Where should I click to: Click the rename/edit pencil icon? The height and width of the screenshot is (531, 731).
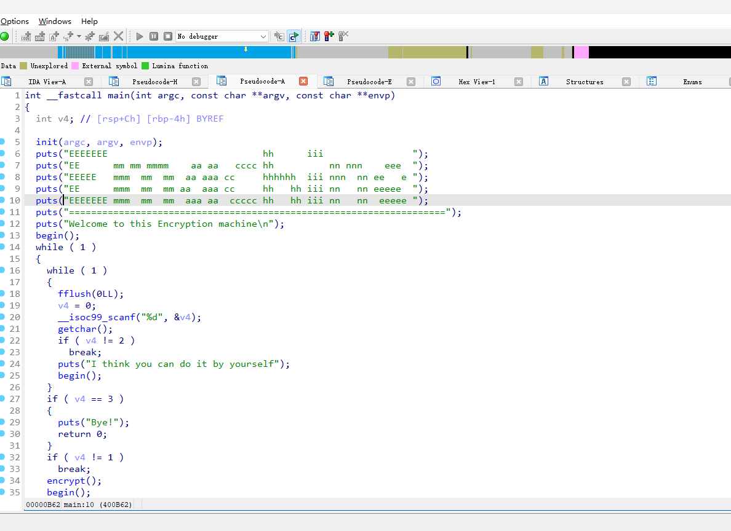coord(104,36)
